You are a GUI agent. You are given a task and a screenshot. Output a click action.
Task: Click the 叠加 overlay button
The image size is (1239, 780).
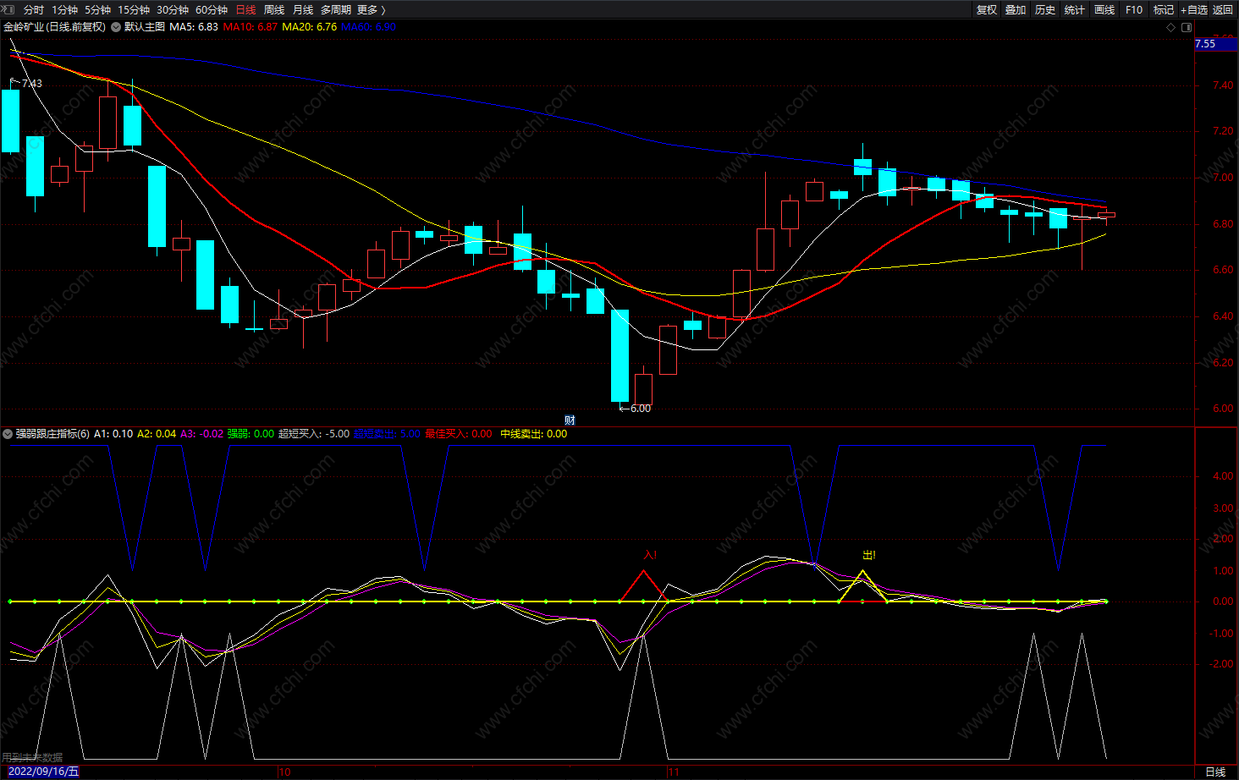point(1016,10)
